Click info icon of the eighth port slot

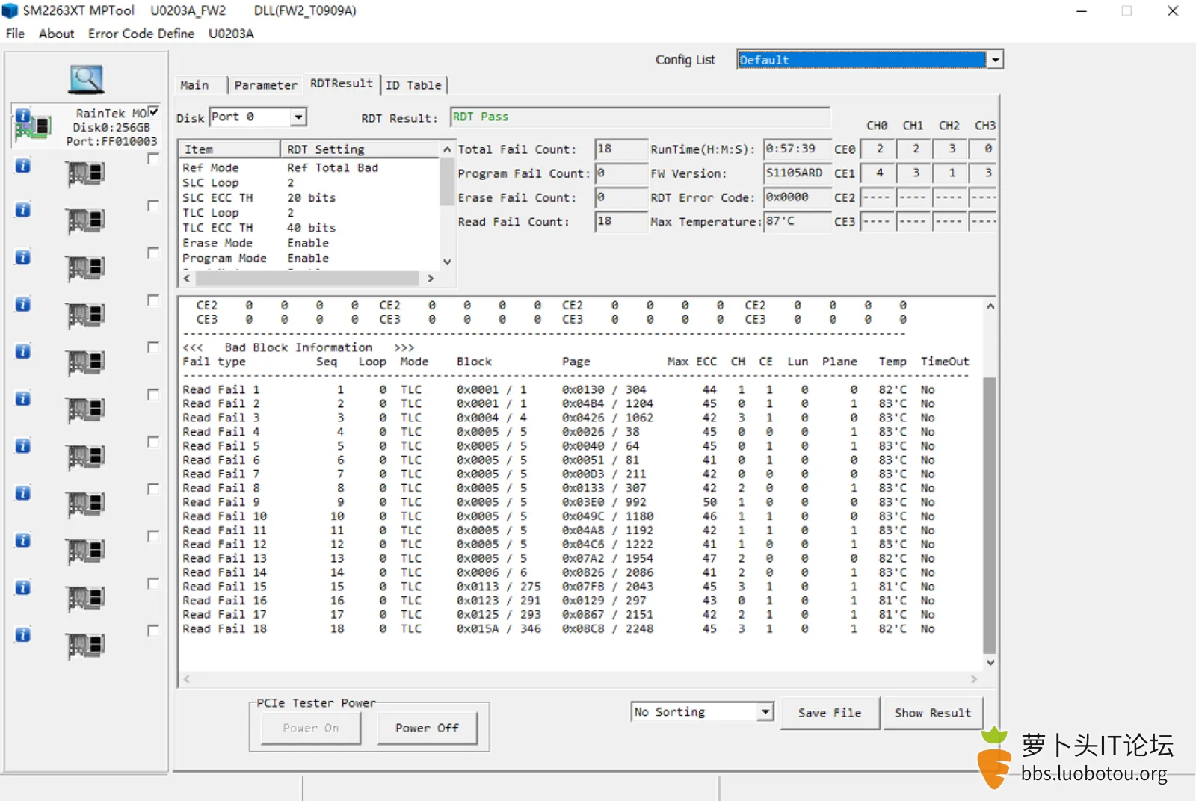pos(23,446)
